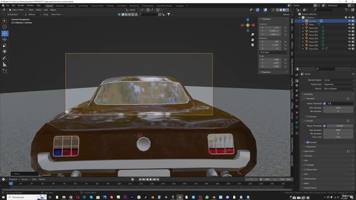The width and height of the screenshot is (356, 200).
Task: Open the Output properties tab
Action: 296,86
